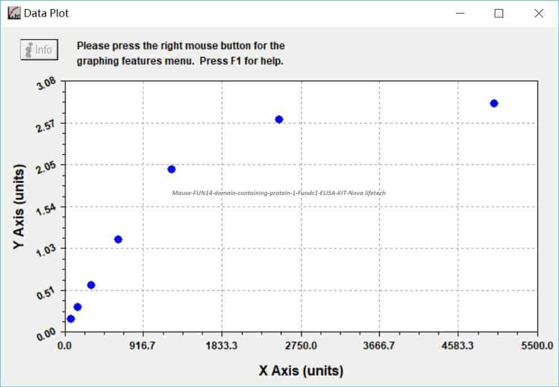Click the 3.08 y-axis label
This screenshot has height=387, width=559.
[x=47, y=84]
